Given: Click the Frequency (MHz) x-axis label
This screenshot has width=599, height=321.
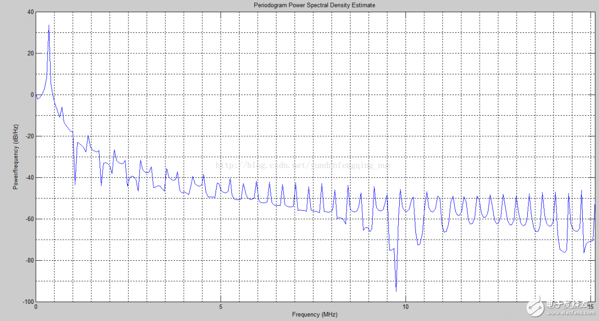Looking at the screenshot, I should pos(314,315).
